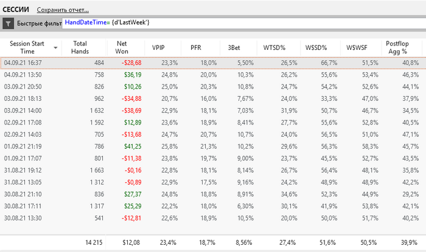Click Total Hands cell 1 663
This screenshot has height=252, width=426.
click(x=97, y=170)
